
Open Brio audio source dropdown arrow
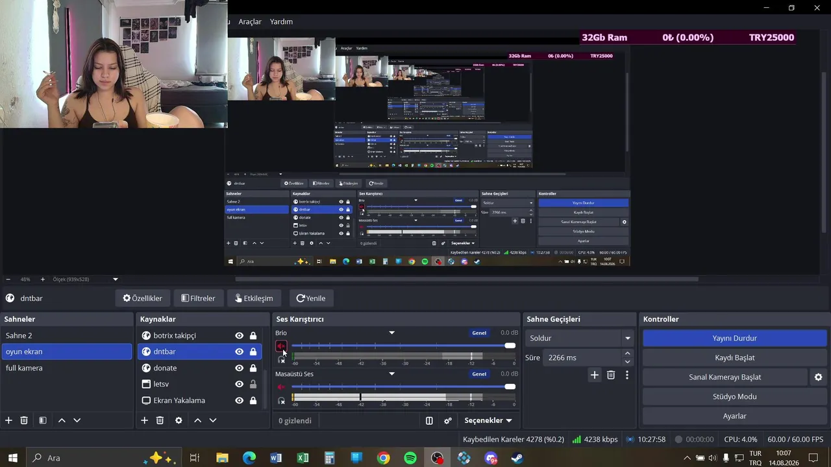coord(391,333)
